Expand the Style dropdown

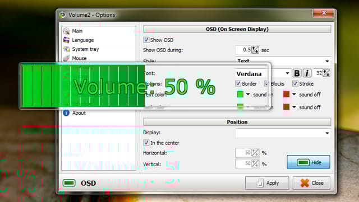tap(283, 61)
